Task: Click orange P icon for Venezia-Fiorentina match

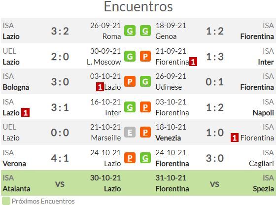Action: pyautogui.click(x=145, y=132)
